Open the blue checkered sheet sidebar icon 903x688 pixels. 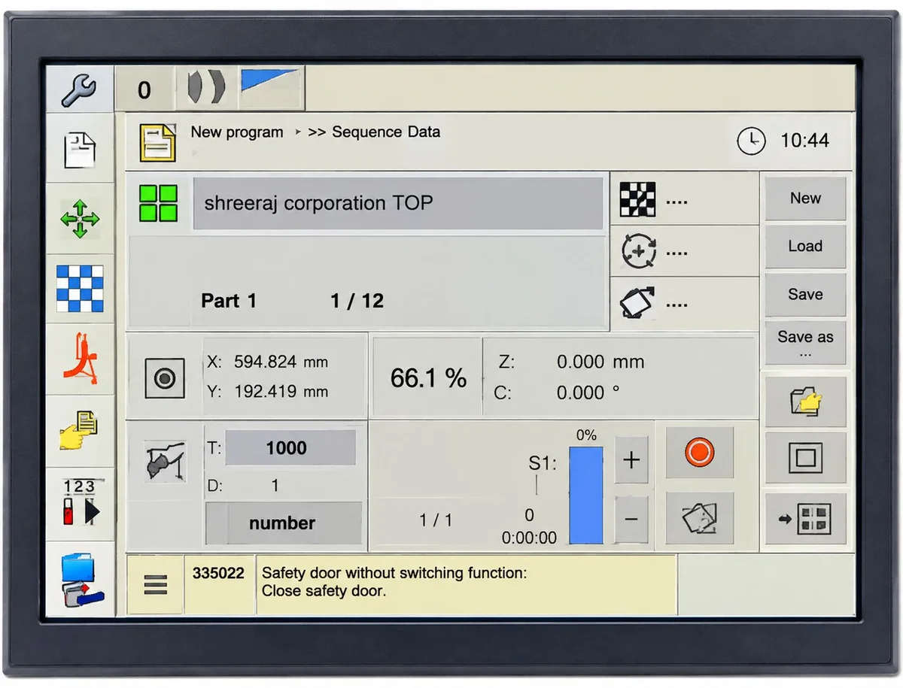(79, 289)
